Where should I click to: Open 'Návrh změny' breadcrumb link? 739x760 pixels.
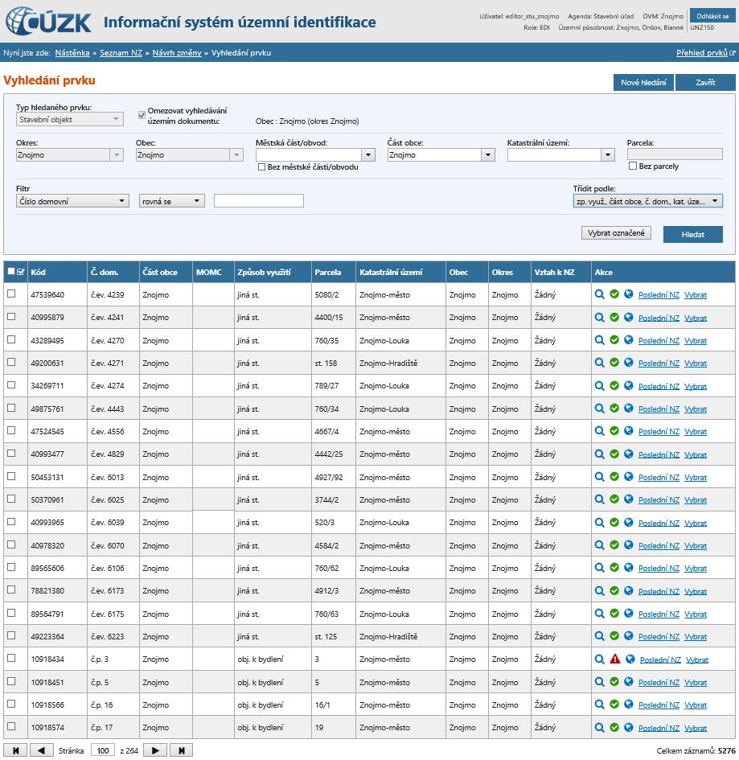pos(177,53)
